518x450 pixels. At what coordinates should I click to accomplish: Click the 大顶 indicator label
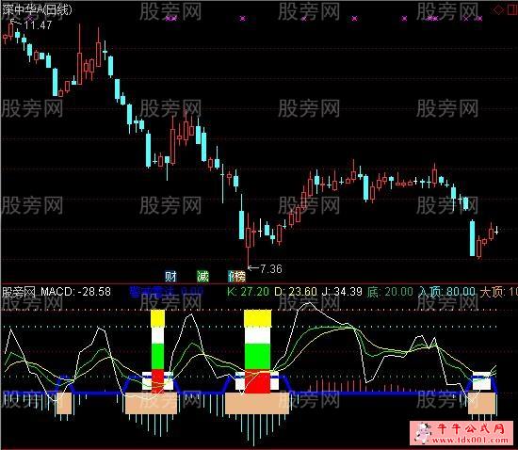(x=492, y=292)
